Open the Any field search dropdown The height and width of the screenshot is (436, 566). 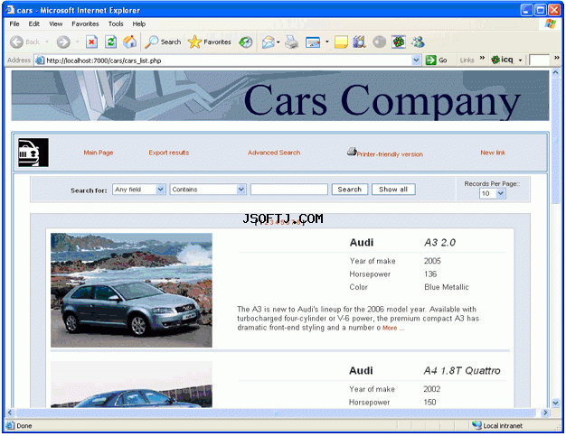(161, 190)
